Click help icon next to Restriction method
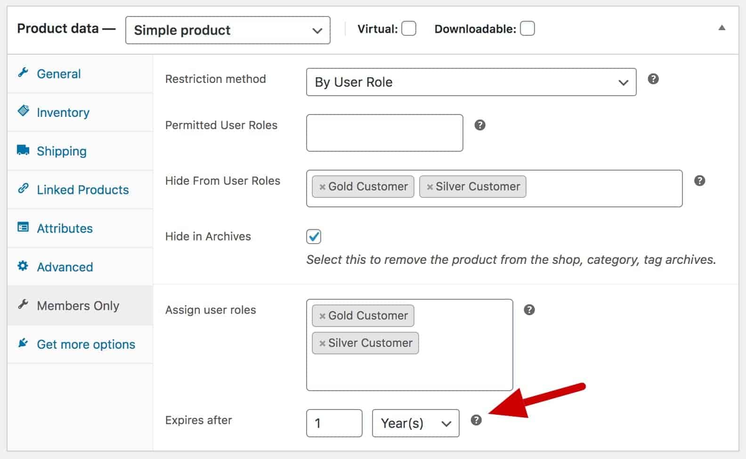This screenshot has height=459, width=746. pyautogui.click(x=653, y=79)
